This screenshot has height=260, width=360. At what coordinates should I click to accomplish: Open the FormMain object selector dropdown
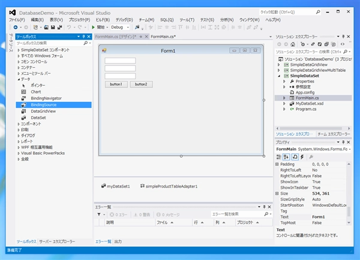click(x=350, y=149)
